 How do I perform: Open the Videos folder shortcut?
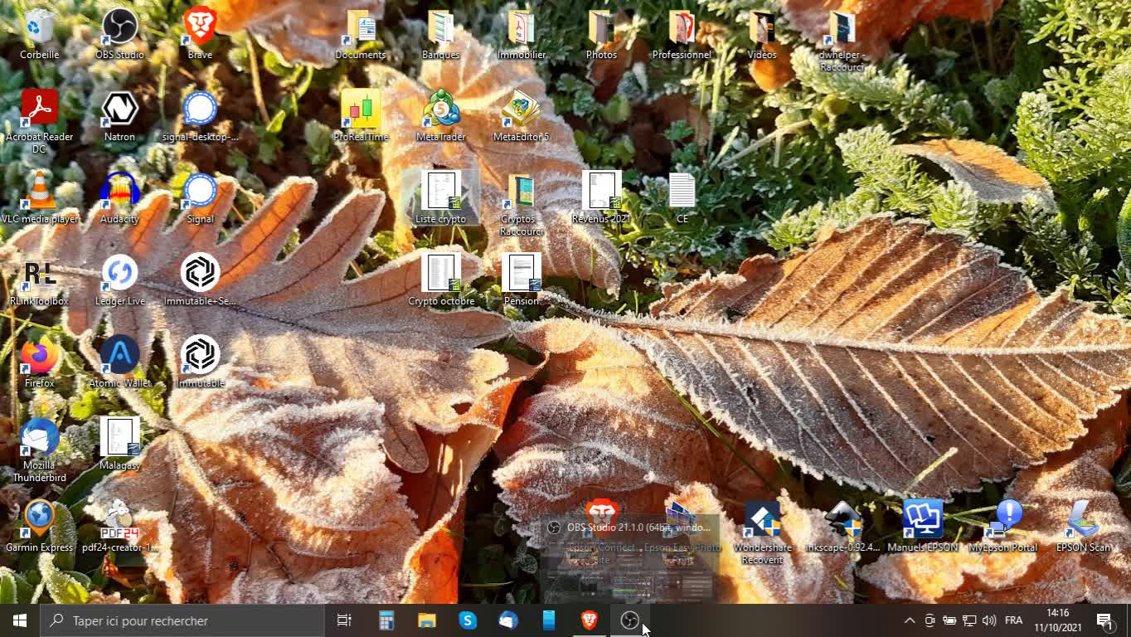(x=762, y=34)
